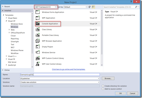The width and height of the screenshot is (142, 98).
Task: Click the 'Portable Class Library' name text
Action: click(x=50, y=35)
